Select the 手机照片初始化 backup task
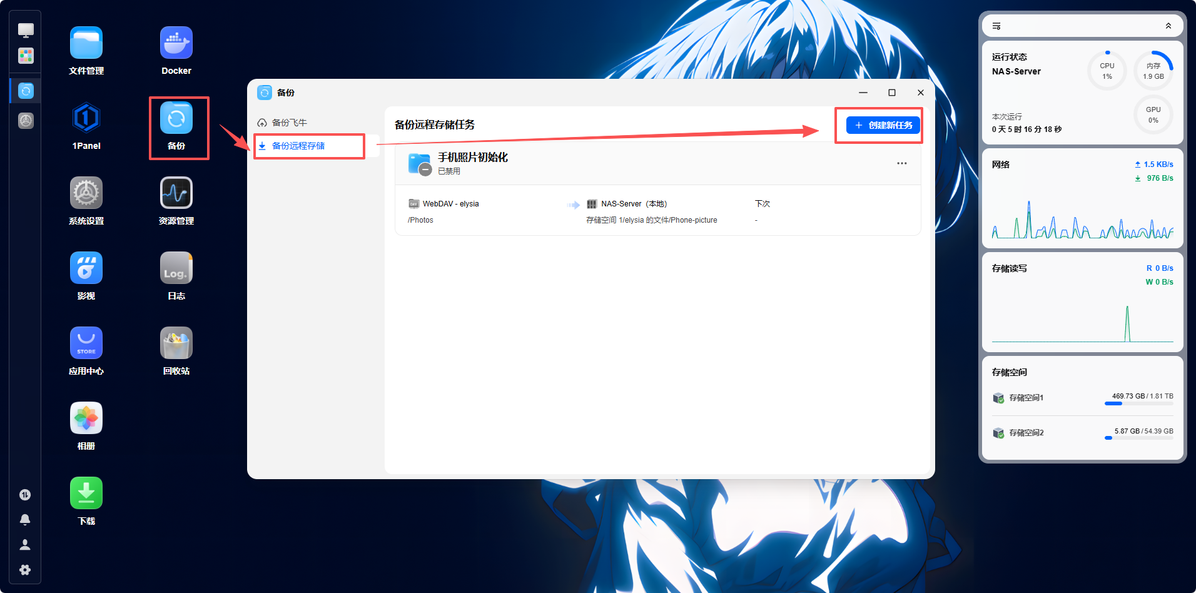Screen dimensions: 1196x593 [x=658, y=164]
